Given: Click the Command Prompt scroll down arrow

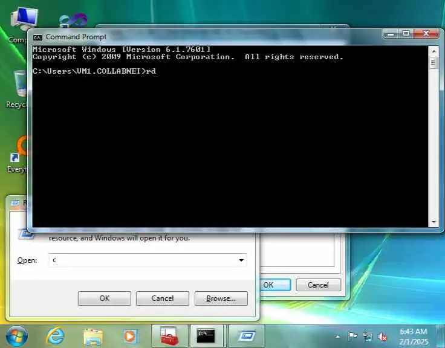Looking at the screenshot, I should 434,222.
